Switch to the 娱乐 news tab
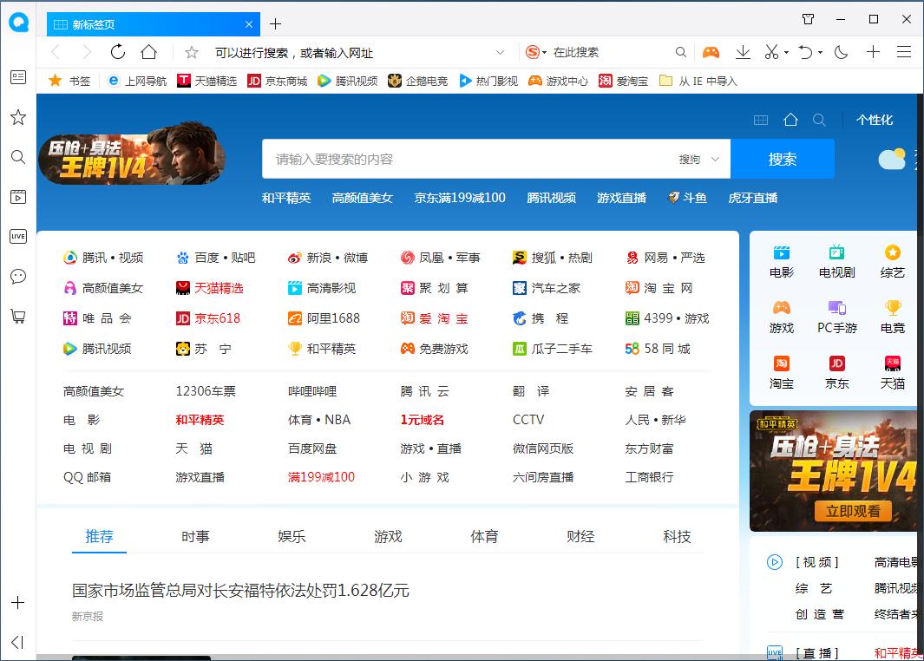The height and width of the screenshot is (661, 924). pyautogui.click(x=291, y=536)
